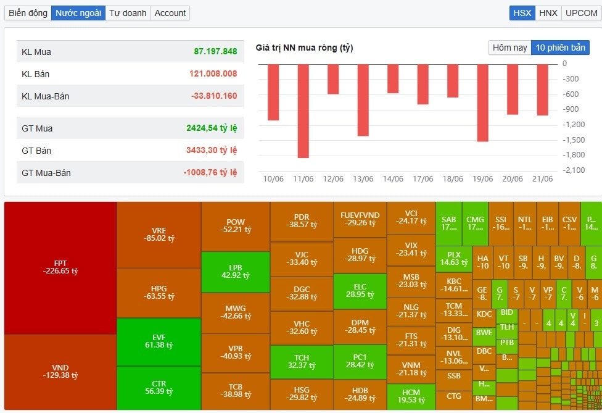Switch to the Biến động tab
Viewport: 602px width, 413px height.
pyautogui.click(x=28, y=13)
